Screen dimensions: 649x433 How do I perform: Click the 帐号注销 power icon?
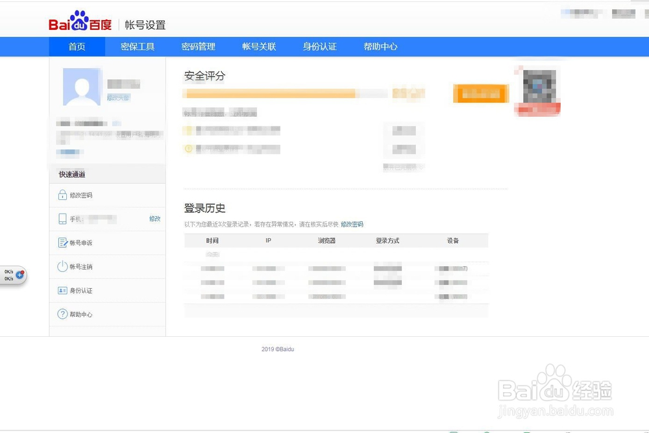click(62, 266)
